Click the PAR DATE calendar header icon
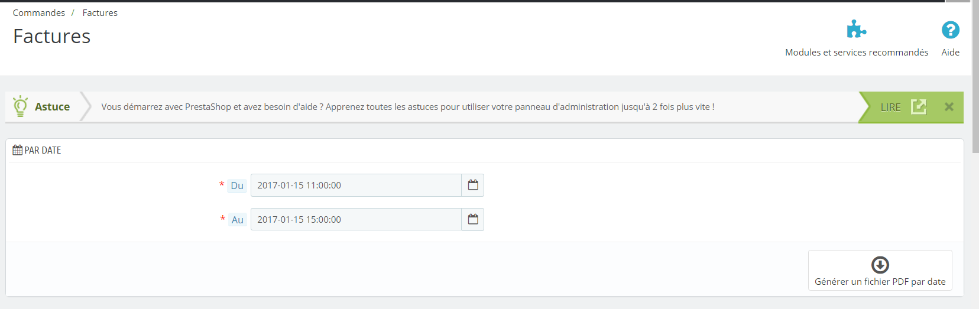Screen dimensions: 979x309 point(18,150)
